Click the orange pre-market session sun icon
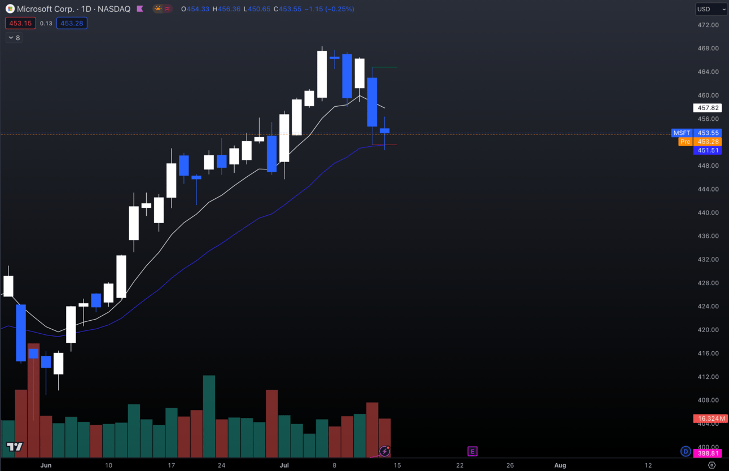This screenshot has height=471, width=729. click(157, 9)
